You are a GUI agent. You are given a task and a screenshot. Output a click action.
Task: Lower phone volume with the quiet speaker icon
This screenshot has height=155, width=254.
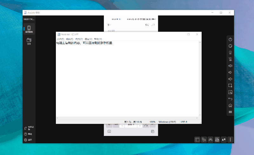click(230, 72)
